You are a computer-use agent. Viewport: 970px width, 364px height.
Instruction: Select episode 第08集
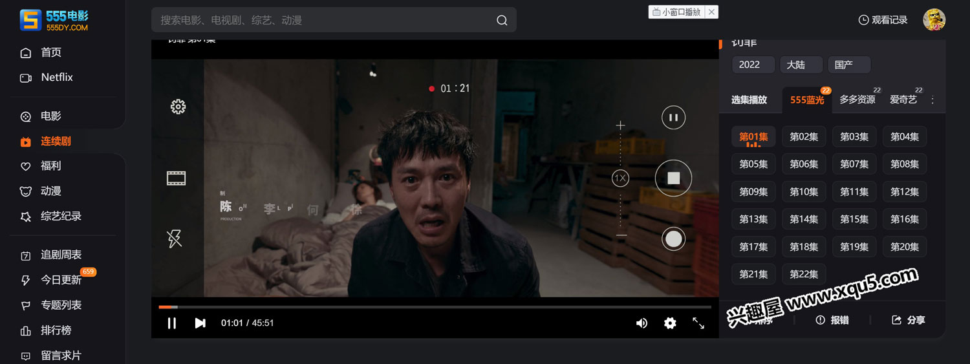[x=905, y=164]
